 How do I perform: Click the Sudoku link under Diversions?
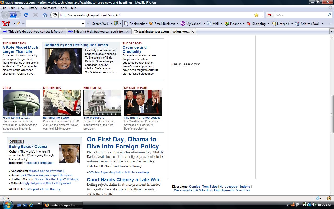click(x=244, y=187)
